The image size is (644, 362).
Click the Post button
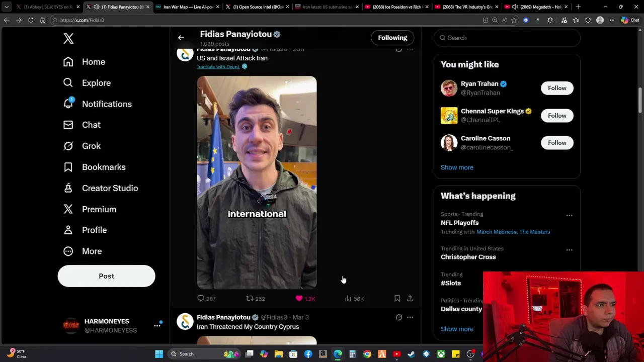tap(106, 276)
